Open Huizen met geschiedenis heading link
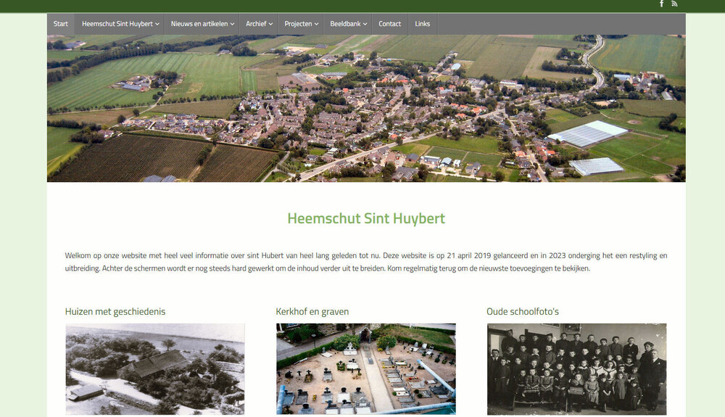725x417 pixels. point(115,312)
